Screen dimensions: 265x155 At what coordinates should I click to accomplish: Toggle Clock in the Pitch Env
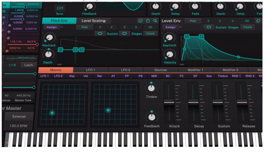(x=150, y=33)
